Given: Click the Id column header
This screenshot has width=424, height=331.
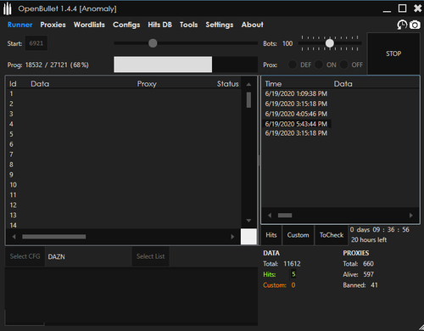Looking at the screenshot, I should coord(13,84).
